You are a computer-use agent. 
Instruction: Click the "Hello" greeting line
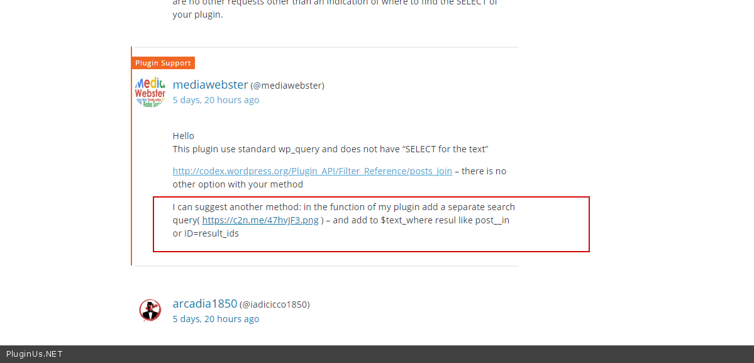184,136
